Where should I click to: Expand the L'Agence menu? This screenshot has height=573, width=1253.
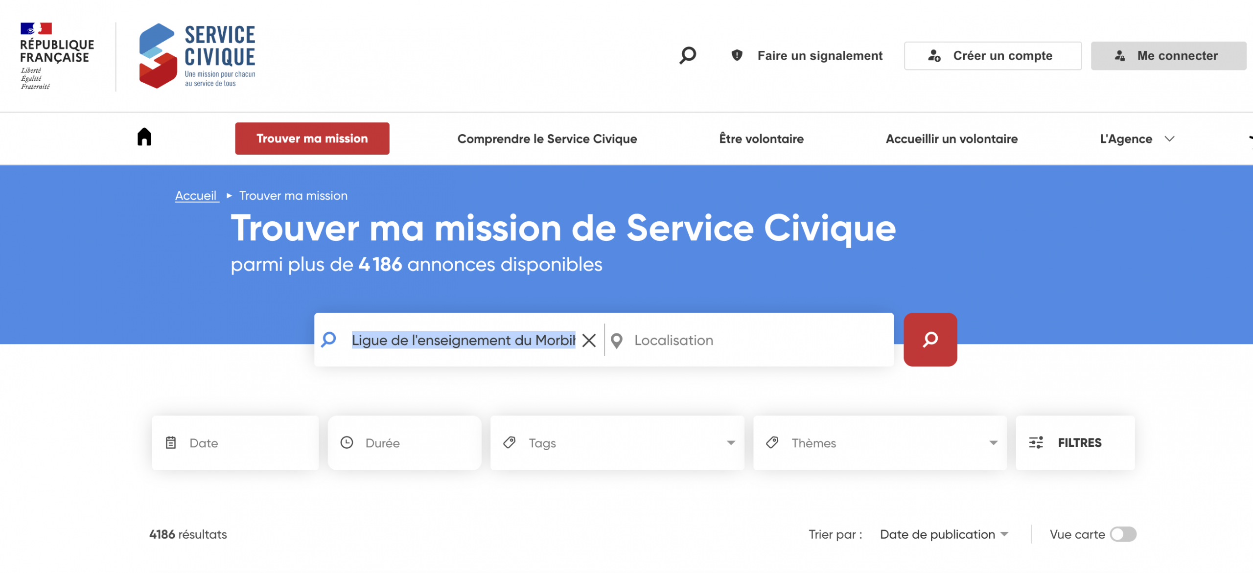click(x=1137, y=139)
